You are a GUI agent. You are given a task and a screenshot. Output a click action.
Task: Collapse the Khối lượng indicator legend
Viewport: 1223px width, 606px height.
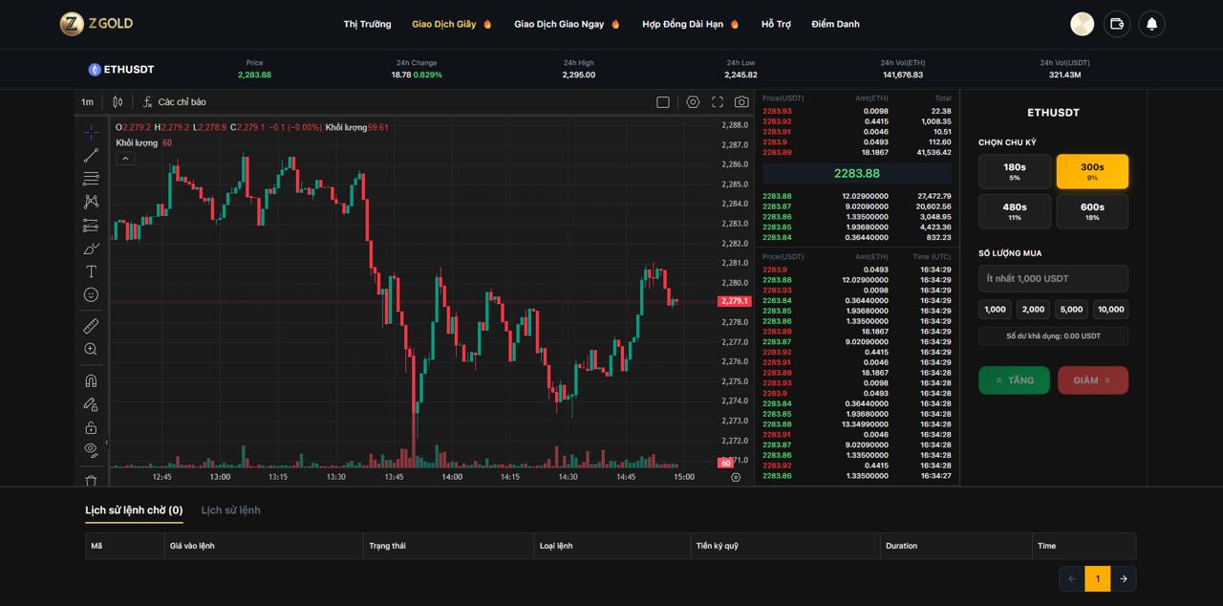pyautogui.click(x=125, y=159)
